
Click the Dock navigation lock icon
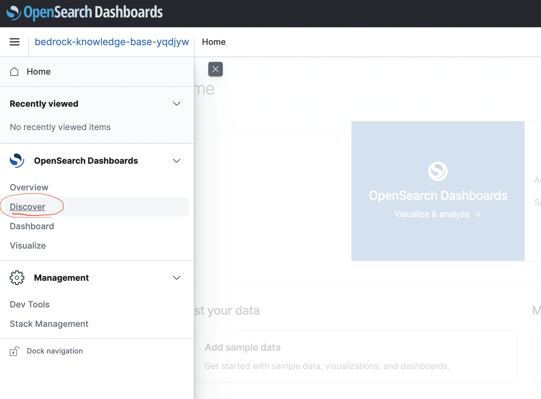[x=14, y=351]
